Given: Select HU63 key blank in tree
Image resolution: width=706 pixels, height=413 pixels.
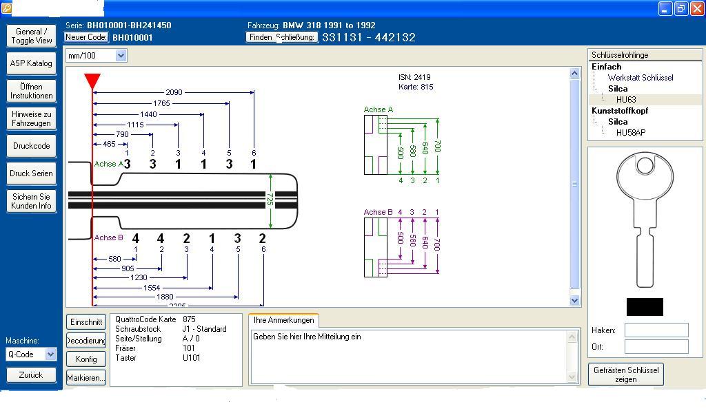Looking at the screenshot, I should click(x=626, y=100).
